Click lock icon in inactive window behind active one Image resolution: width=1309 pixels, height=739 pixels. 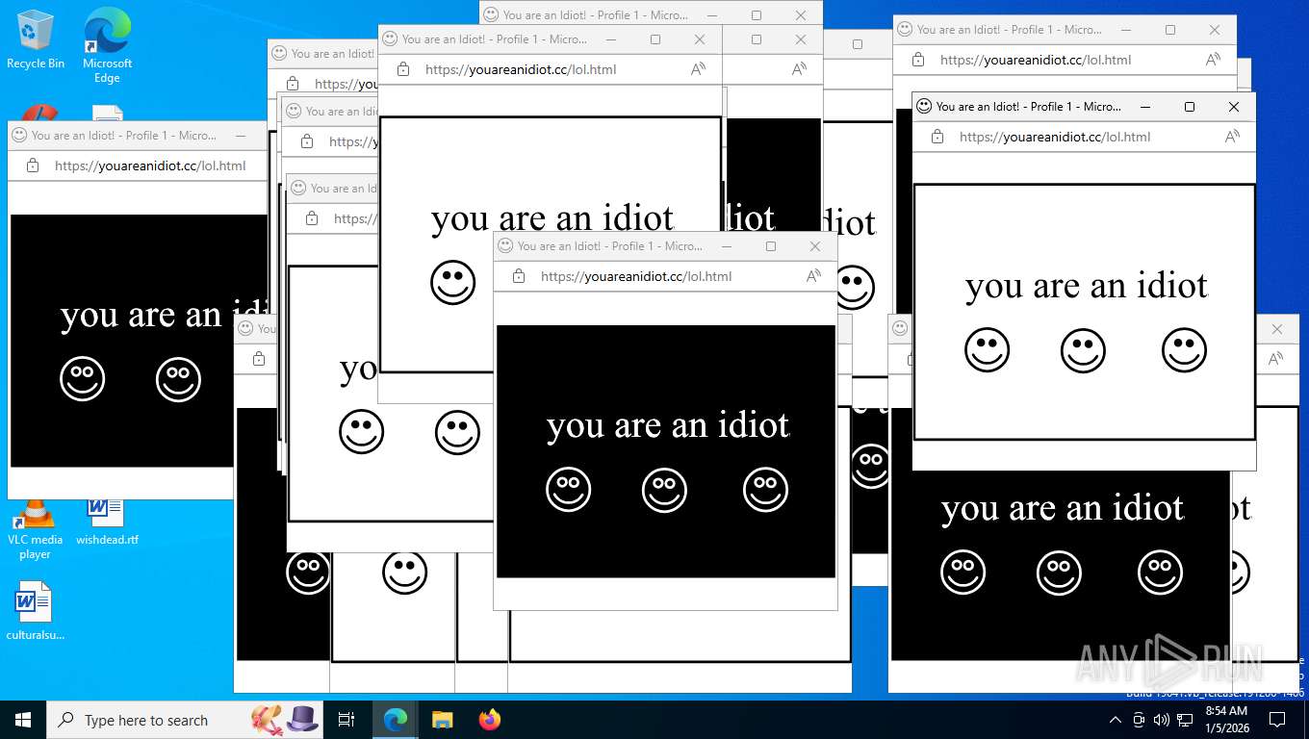point(918,60)
